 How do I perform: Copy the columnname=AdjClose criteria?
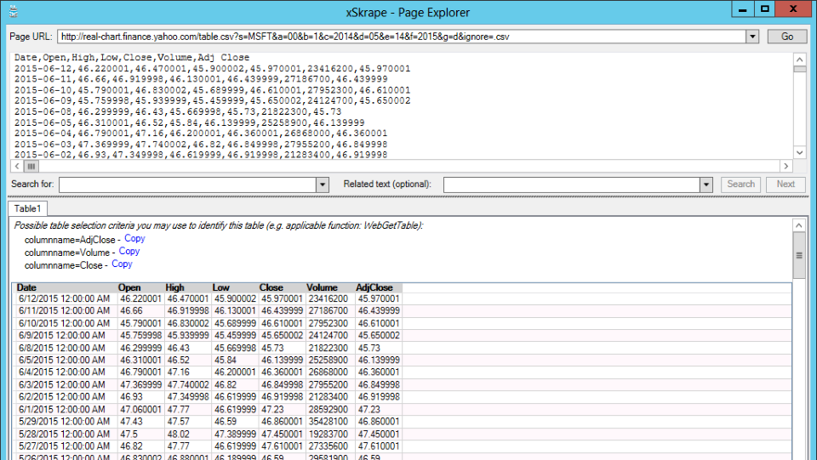pyautogui.click(x=134, y=238)
